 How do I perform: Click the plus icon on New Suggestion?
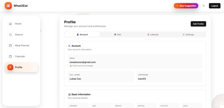tap(177, 6)
